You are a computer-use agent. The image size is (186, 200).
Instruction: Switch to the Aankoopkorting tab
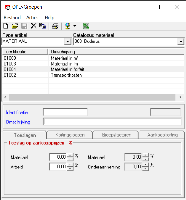(x=162, y=135)
